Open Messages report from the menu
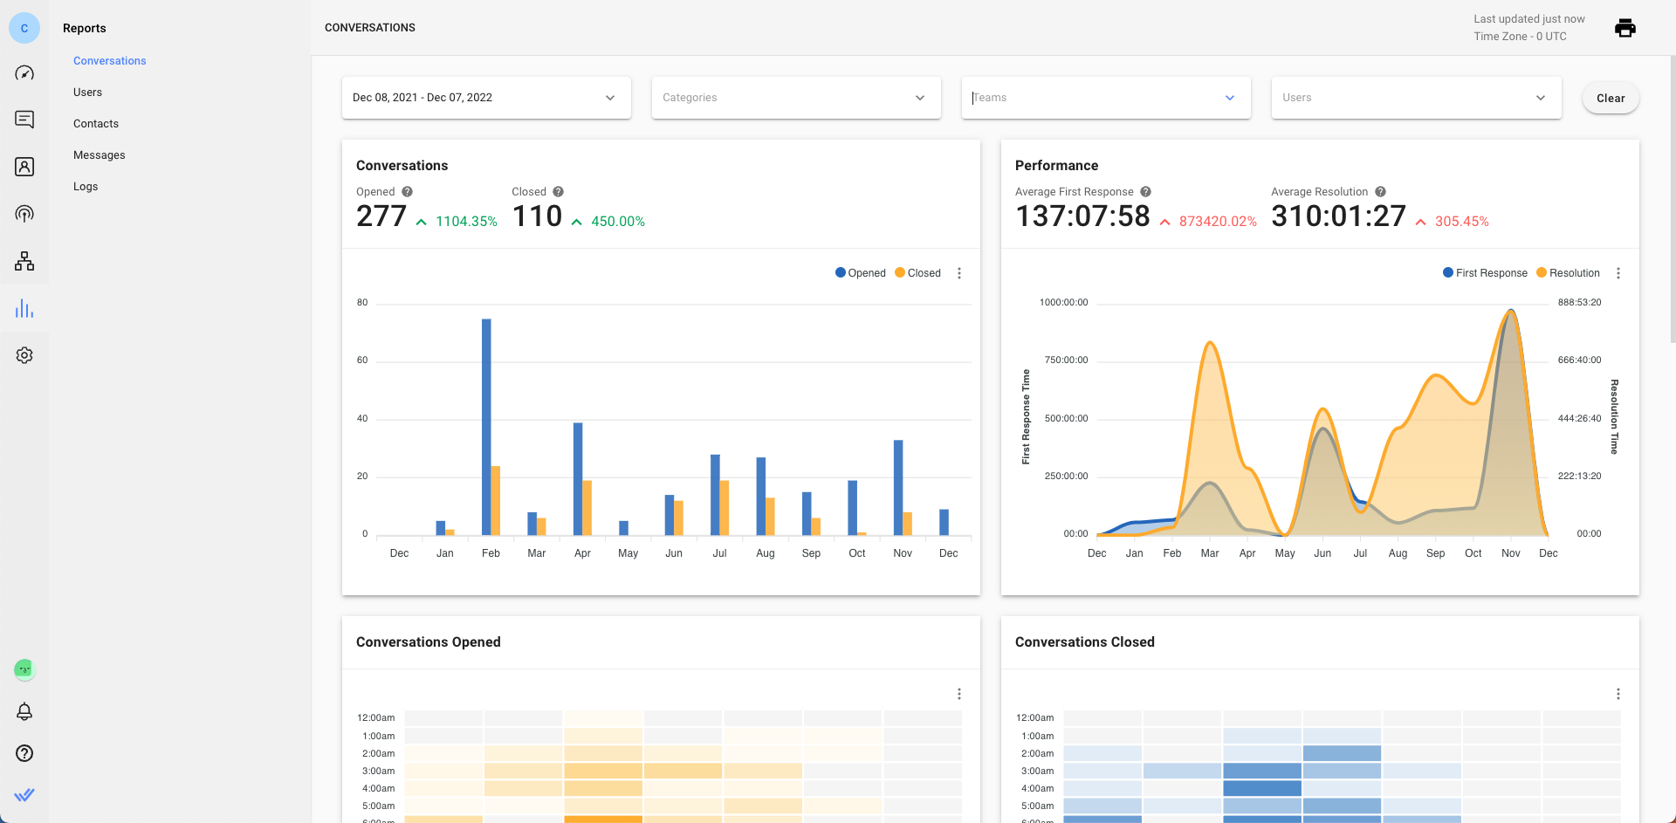 click(100, 155)
